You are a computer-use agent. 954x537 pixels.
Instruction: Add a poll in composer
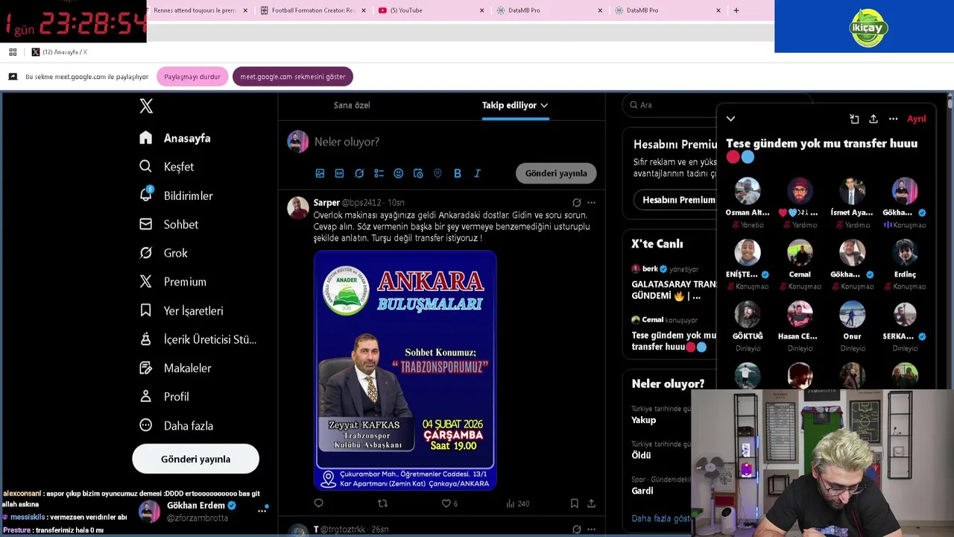click(379, 173)
